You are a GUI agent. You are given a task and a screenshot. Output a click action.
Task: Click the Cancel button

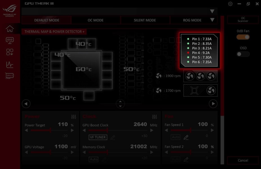(x=243, y=160)
